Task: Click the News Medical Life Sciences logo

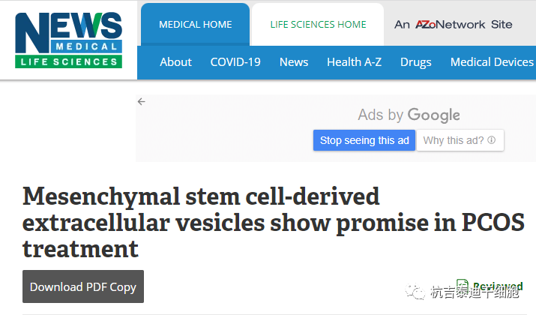Action: [67, 38]
